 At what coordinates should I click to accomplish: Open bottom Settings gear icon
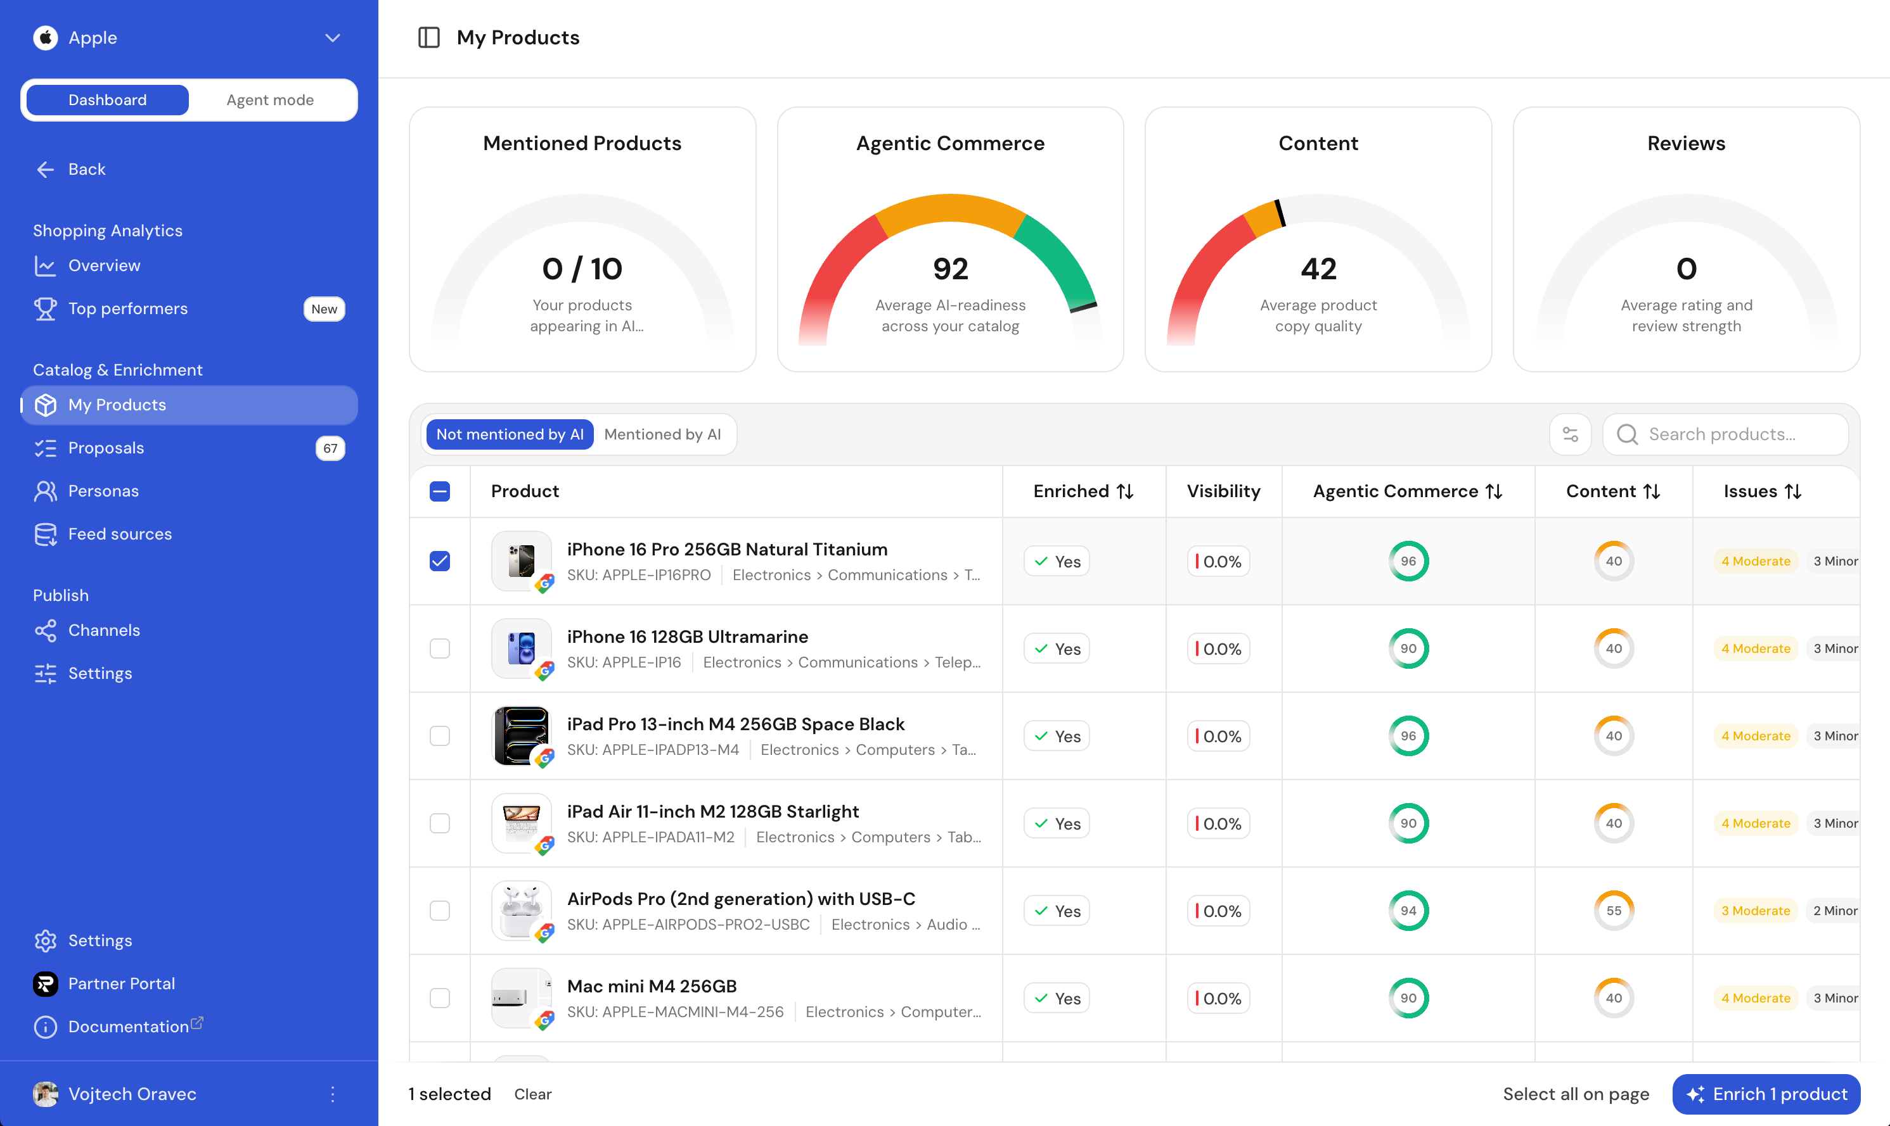[45, 940]
